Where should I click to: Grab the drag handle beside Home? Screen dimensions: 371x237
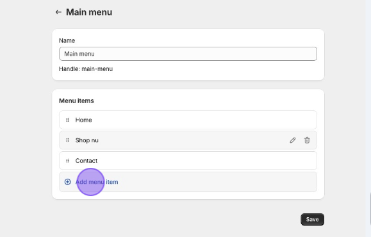tap(67, 120)
